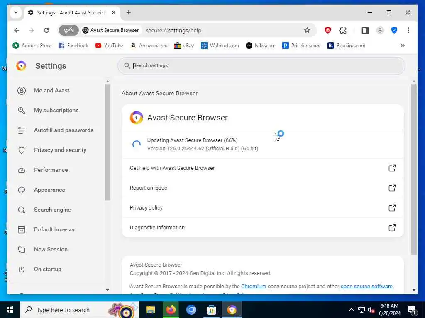Open the Facebook bookmark

click(73, 46)
